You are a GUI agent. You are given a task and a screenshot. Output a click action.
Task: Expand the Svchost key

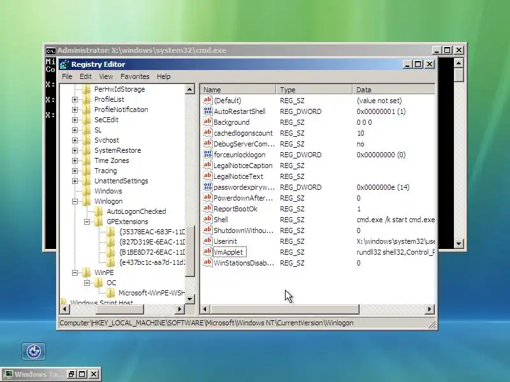point(75,140)
